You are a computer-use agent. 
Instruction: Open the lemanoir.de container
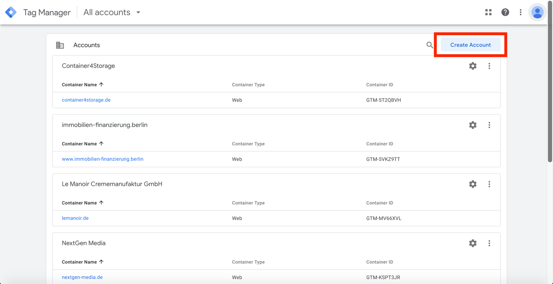pos(75,218)
